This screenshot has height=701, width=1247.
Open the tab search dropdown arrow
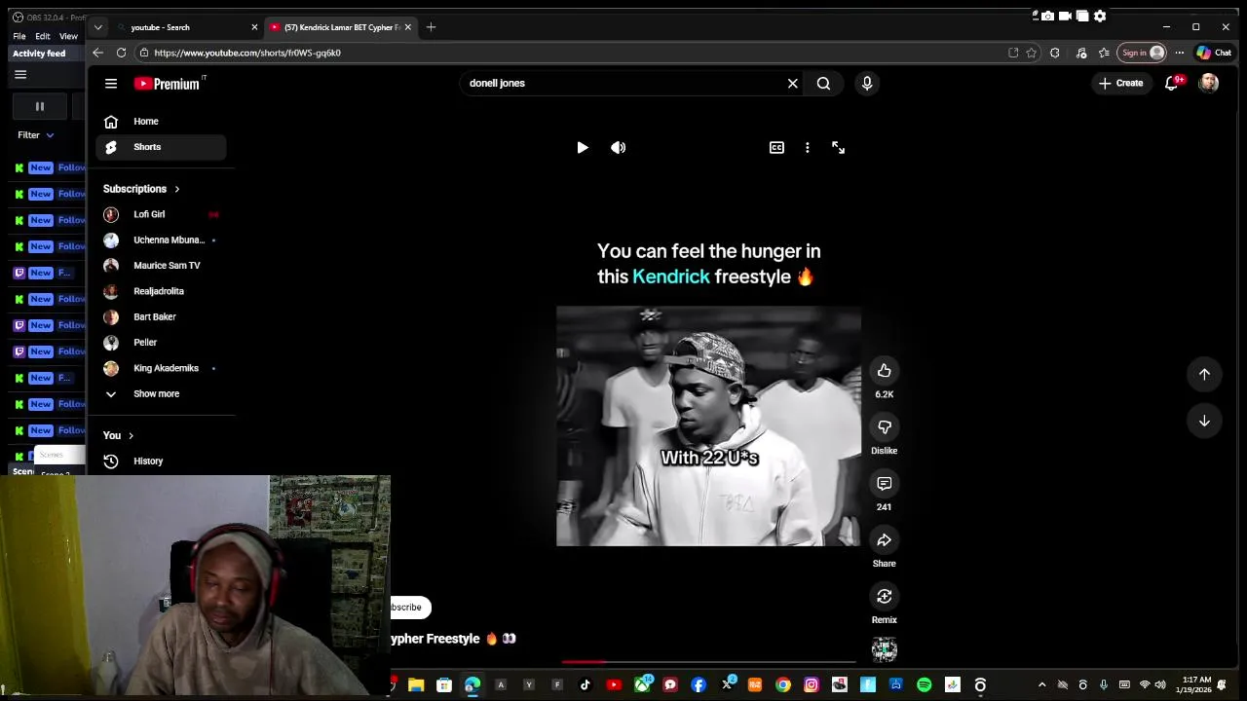pyautogui.click(x=97, y=27)
